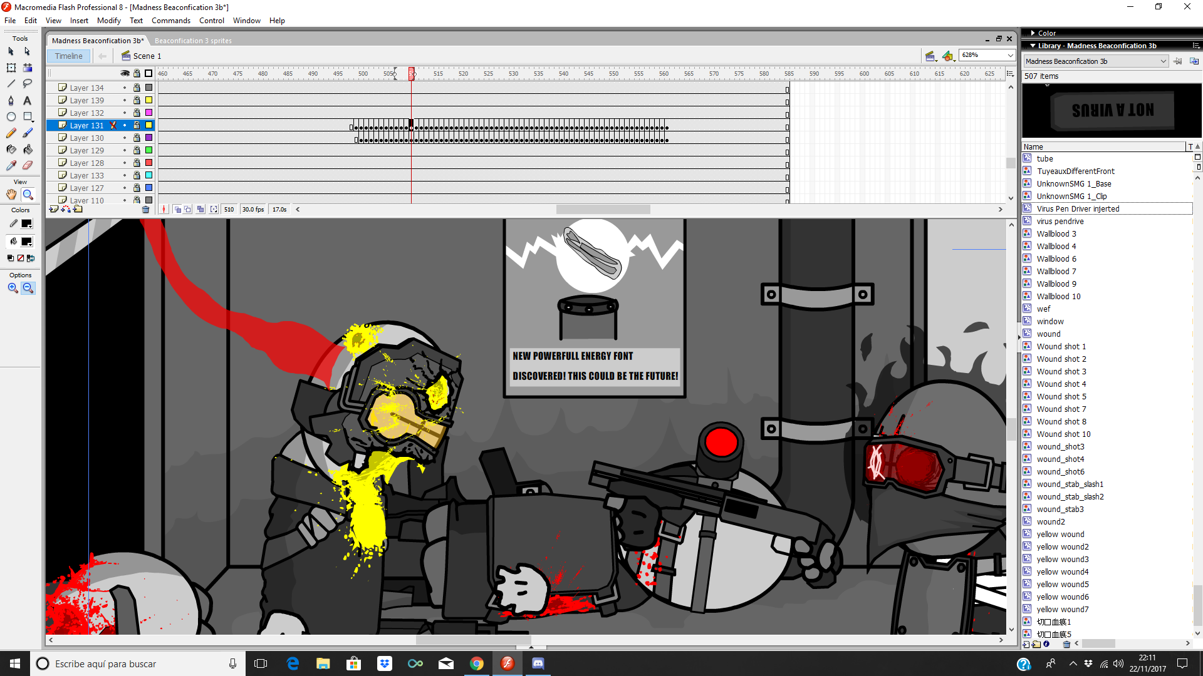The image size is (1203, 676).
Task: Toggle show all layers as outlines
Action: [148, 73]
